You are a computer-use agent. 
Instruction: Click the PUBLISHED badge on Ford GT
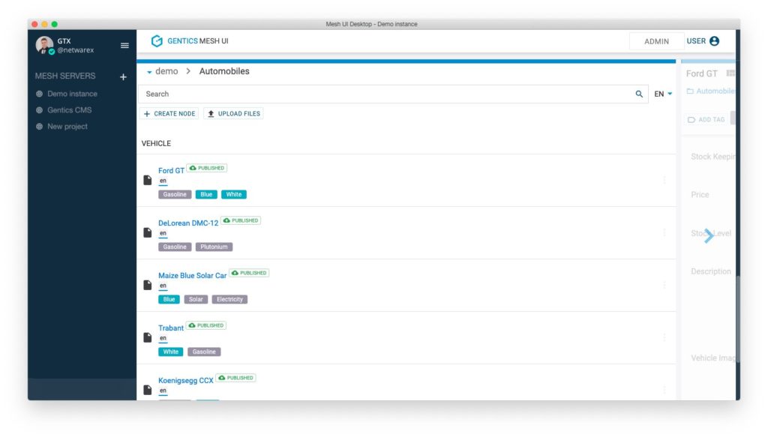(x=207, y=168)
